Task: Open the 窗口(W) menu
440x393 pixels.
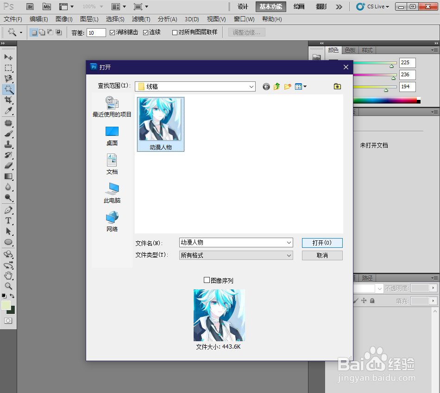Action: pos(244,19)
